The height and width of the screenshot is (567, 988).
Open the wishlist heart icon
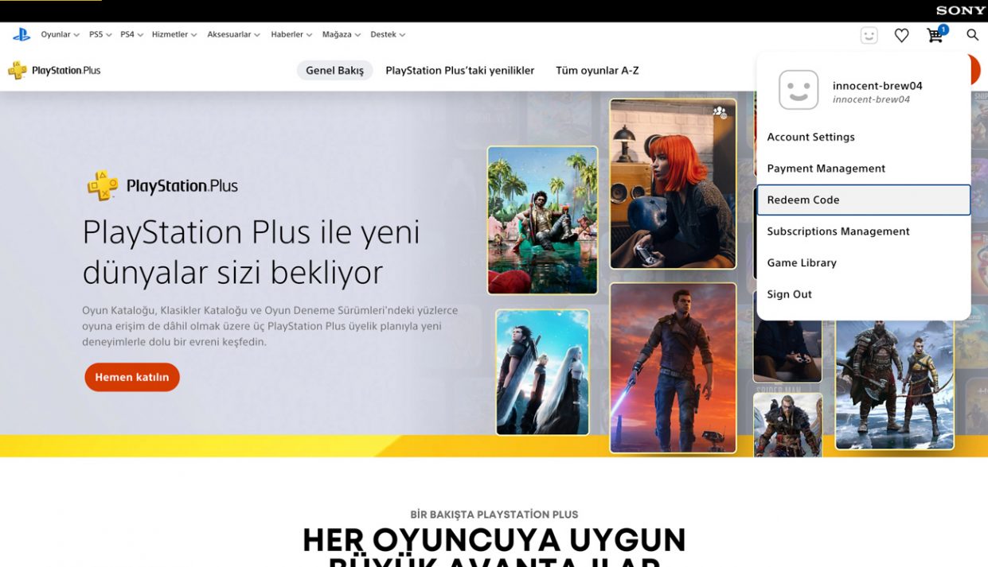coord(901,35)
